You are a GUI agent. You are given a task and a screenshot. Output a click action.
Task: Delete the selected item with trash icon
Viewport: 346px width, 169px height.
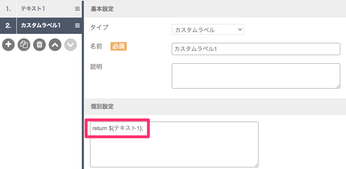(x=40, y=45)
